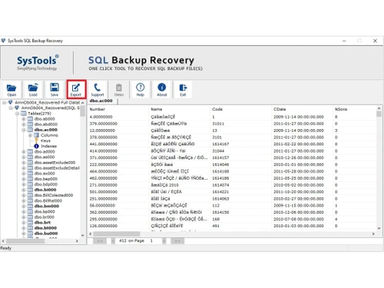Click the Columns node icon
Image resolution: width=384 pixels, height=288 pixels.
tap(36, 135)
